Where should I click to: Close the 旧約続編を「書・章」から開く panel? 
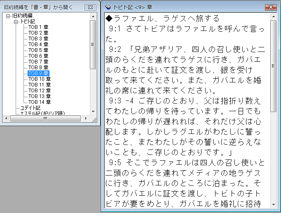click(90, 7)
